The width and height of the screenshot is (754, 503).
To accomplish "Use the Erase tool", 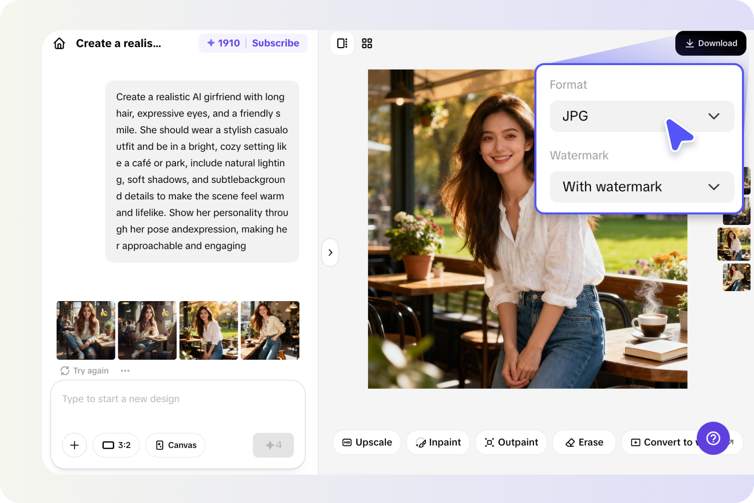I will 570,442.
